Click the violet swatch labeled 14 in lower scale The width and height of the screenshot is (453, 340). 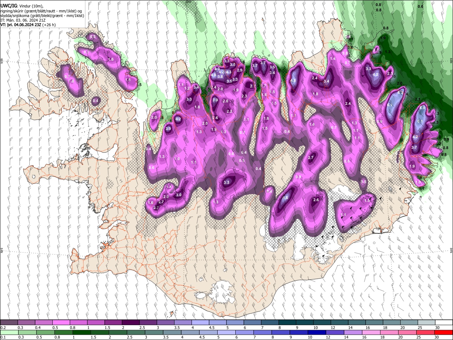353,332
